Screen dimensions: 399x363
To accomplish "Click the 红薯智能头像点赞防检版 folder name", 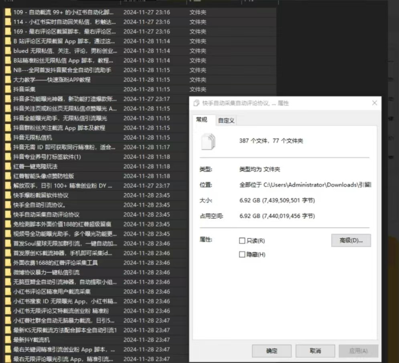I will (x=43, y=176).
